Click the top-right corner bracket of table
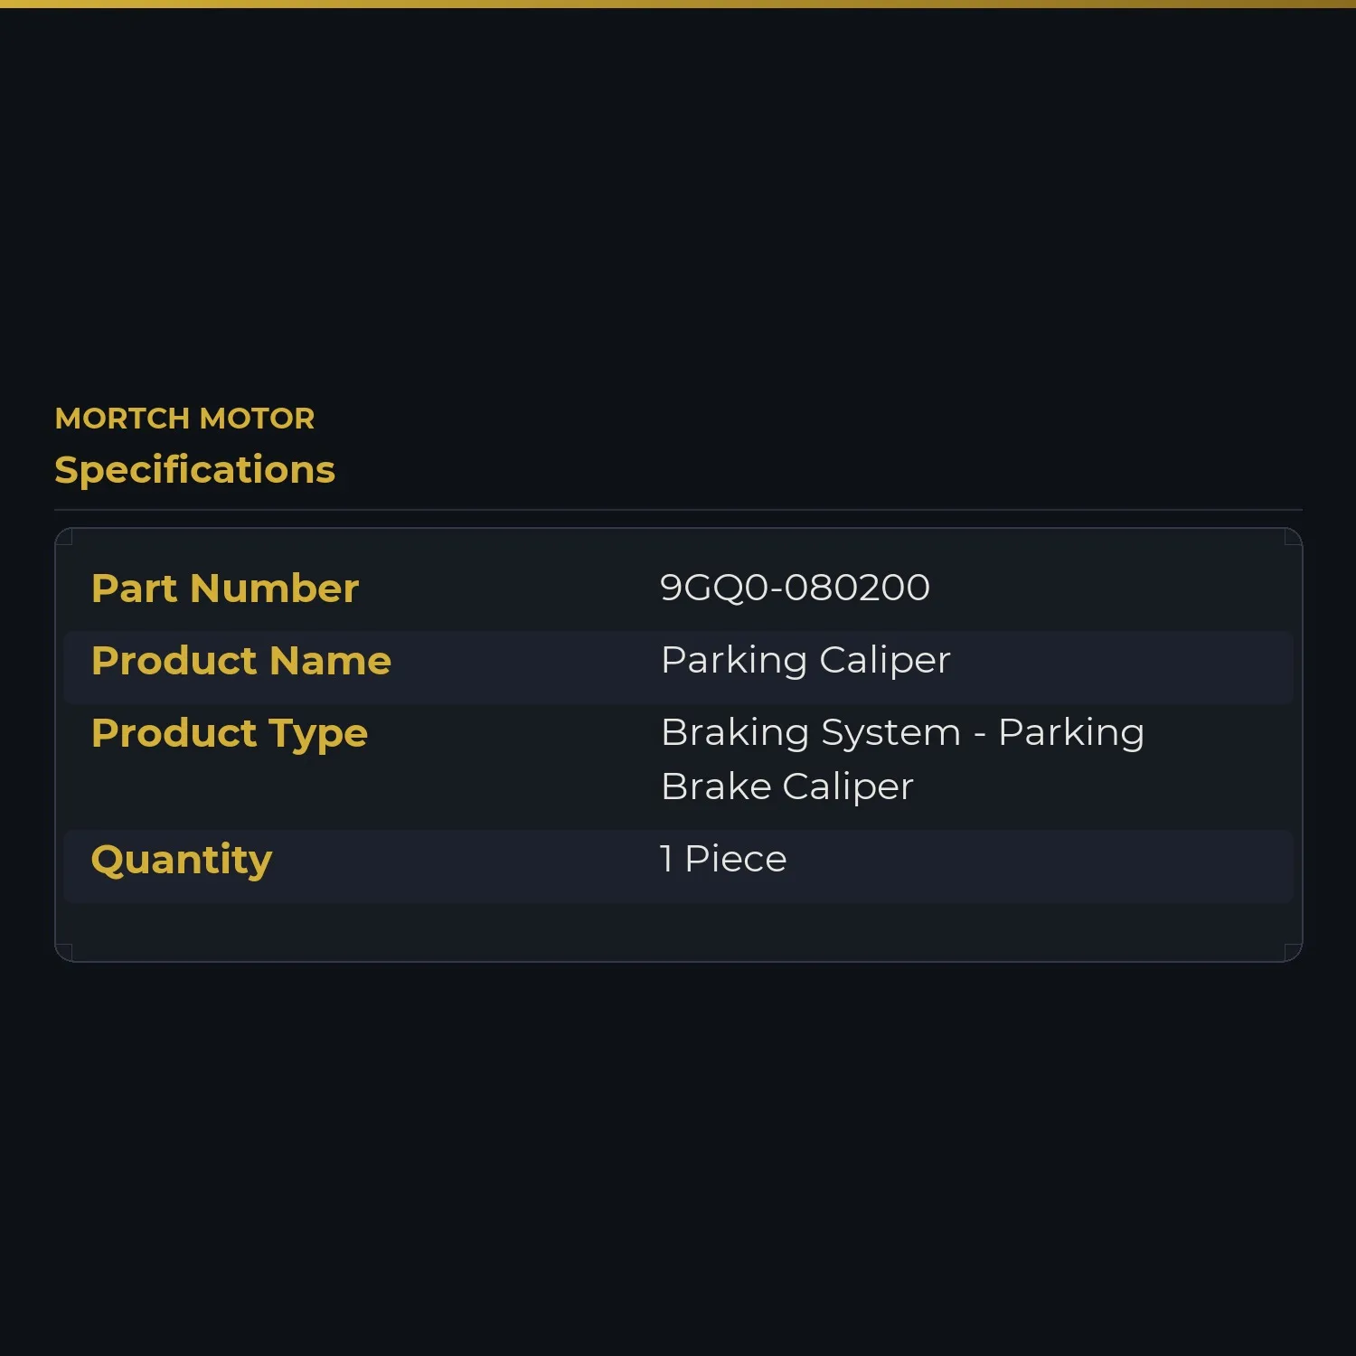The image size is (1356, 1356). point(1294,537)
